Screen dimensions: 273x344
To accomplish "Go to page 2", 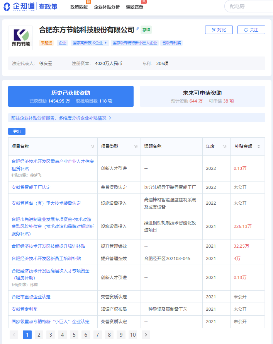I will [39, 335].
